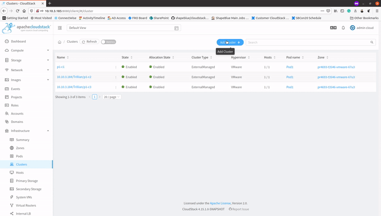Expand the Images menu
381x216 pixels.
click(x=26, y=80)
